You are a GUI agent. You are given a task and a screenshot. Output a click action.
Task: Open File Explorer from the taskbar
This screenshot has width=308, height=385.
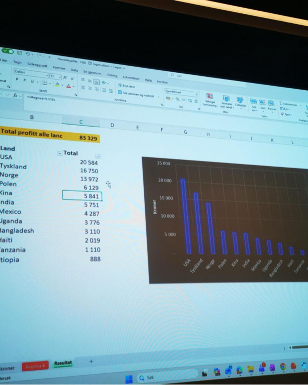point(251,369)
